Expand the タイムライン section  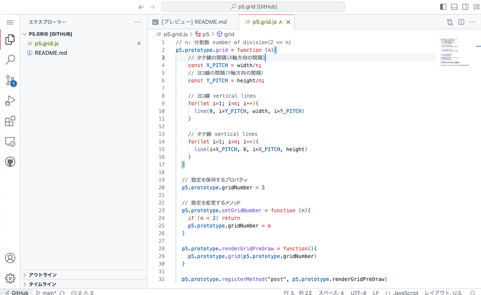point(42,284)
